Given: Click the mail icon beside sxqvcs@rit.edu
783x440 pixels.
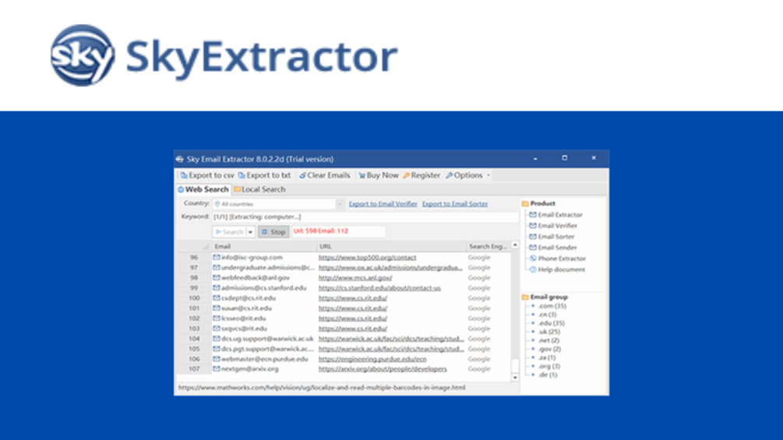Looking at the screenshot, I should 217,329.
